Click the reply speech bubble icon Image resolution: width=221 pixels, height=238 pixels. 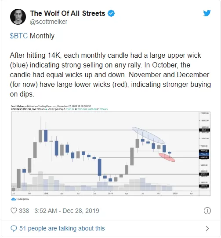coord(14,228)
